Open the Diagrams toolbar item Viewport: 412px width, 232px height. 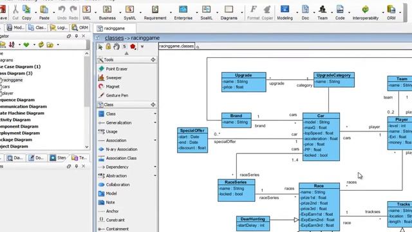(x=229, y=12)
